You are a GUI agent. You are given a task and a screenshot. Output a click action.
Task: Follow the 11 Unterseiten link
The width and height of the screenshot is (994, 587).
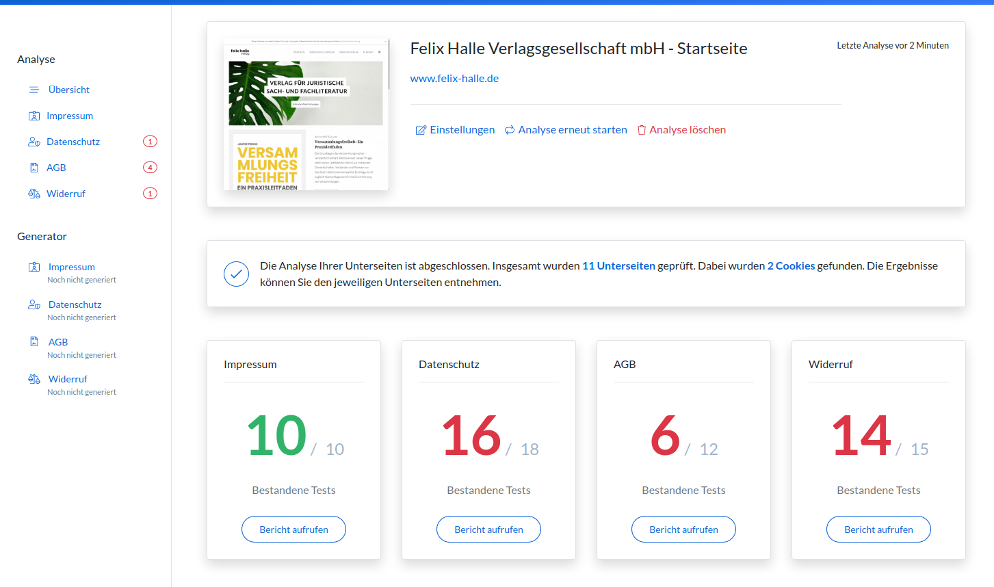point(618,266)
